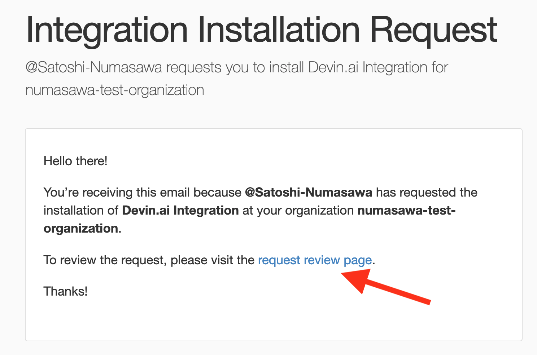Click the Integration Installation Request heading
Viewport: 537px width, 355px height.
(x=261, y=30)
